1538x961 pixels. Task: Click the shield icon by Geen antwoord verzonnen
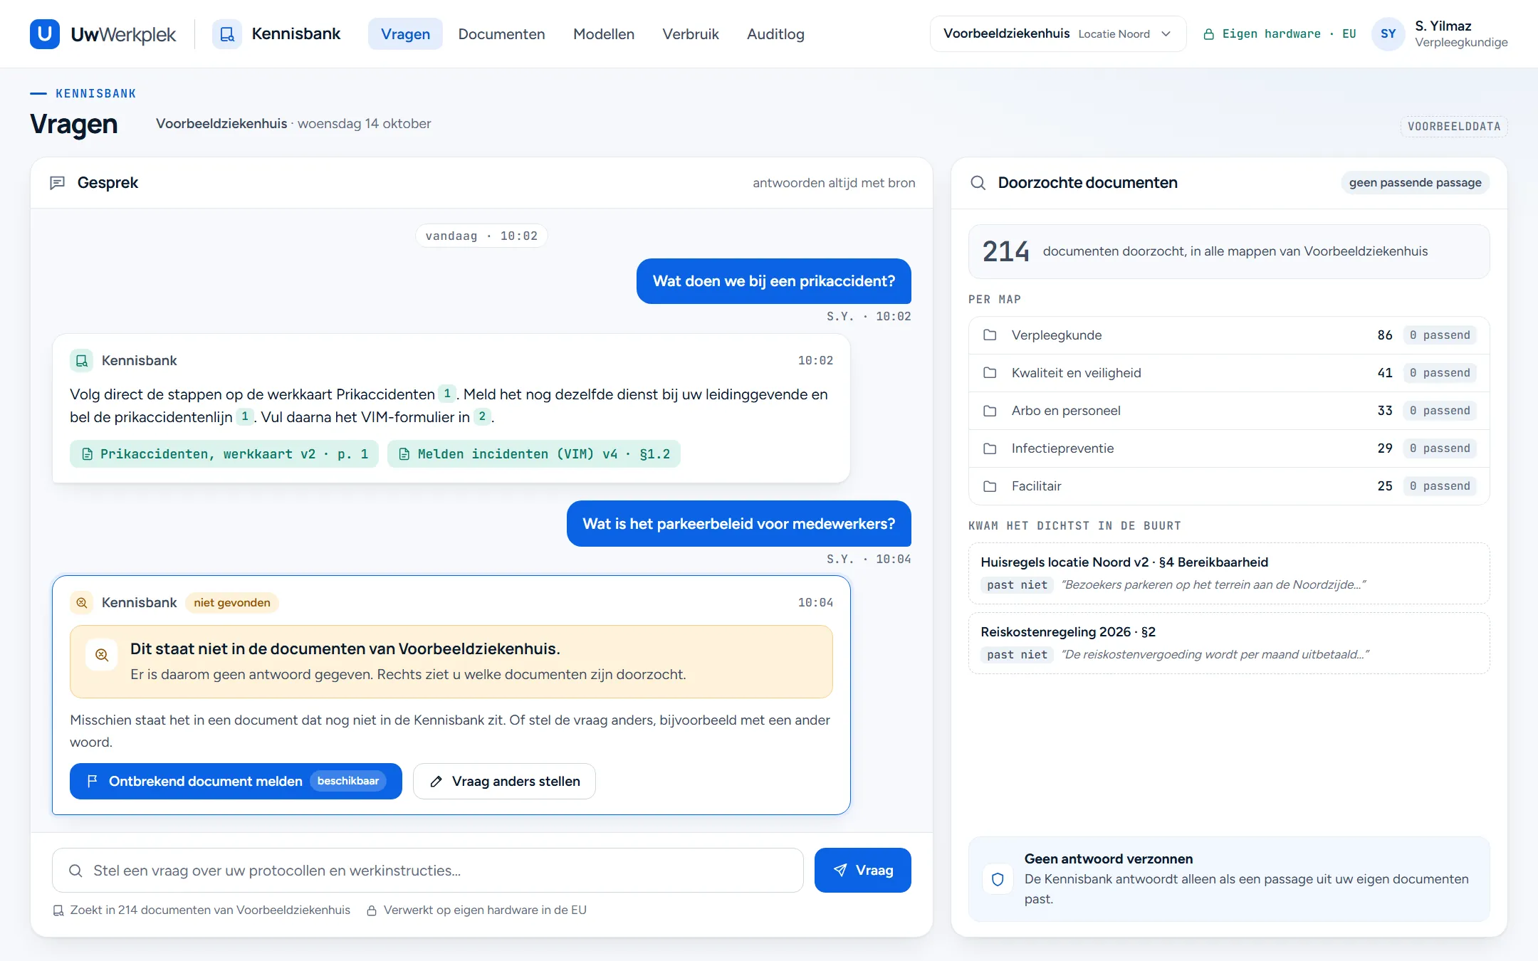tap(998, 879)
